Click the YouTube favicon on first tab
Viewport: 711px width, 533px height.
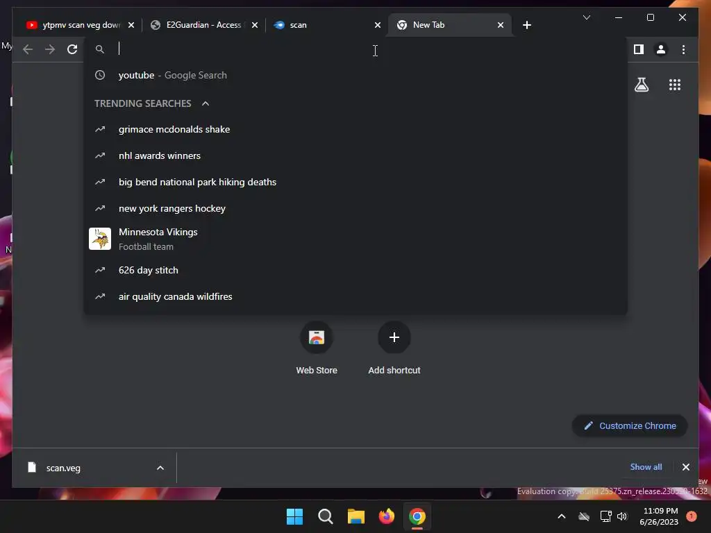click(x=31, y=25)
